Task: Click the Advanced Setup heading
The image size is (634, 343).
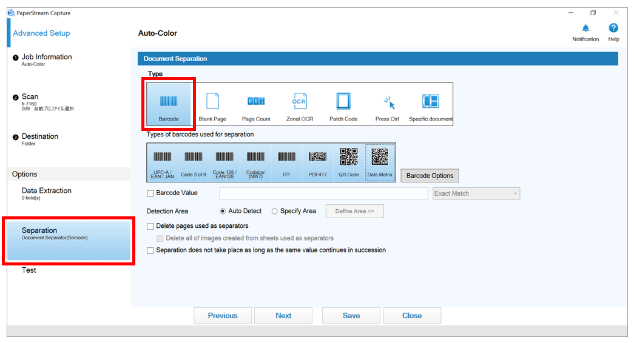Action: coord(41,33)
